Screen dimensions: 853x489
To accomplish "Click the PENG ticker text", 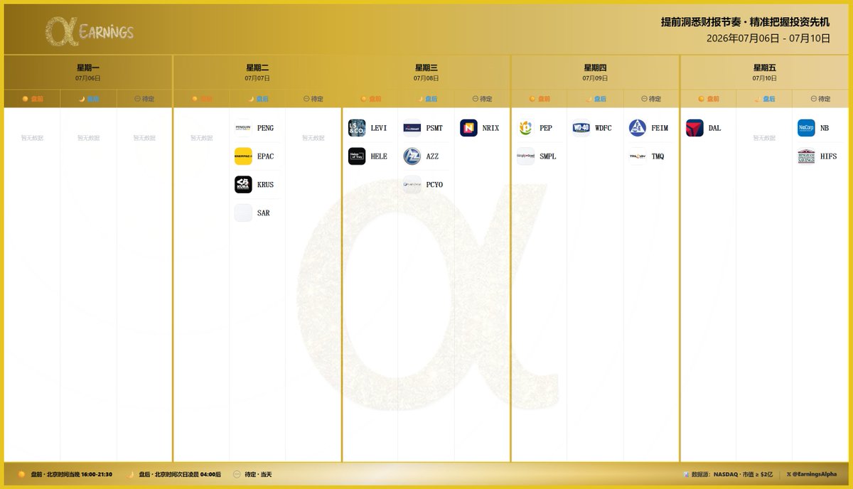I will [x=265, y=128].
